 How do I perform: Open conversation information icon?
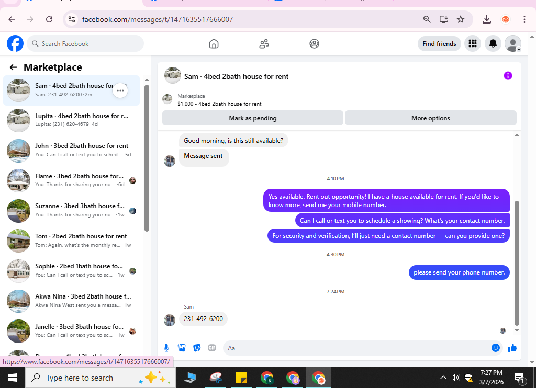(x=508, y=76)
